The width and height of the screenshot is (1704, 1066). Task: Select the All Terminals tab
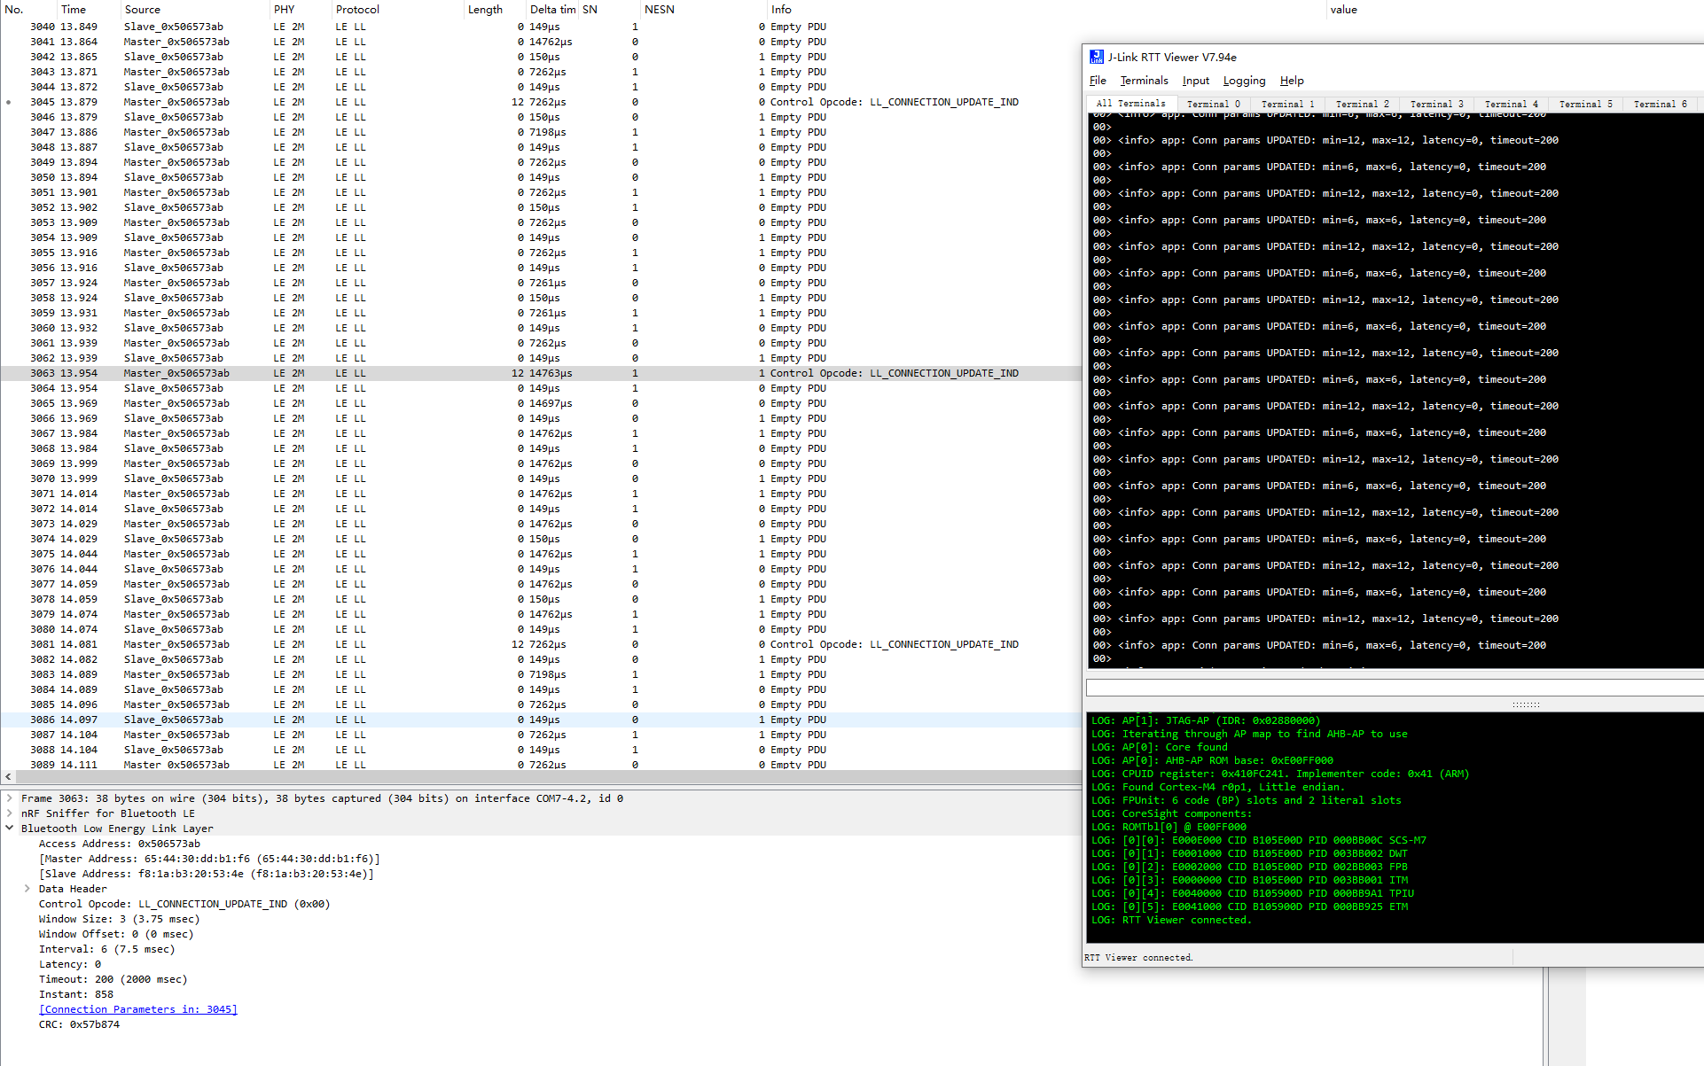click(x=1130, y=104)
